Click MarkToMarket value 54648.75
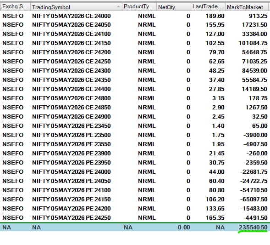The height and width of the screenshot is (245, 270). pyautogui.click(x=254, y=52)
